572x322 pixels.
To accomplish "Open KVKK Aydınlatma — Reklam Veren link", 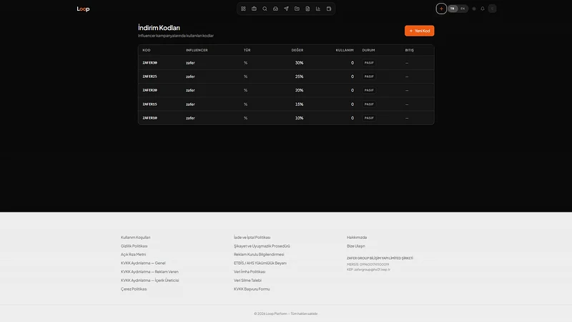I will 149,272.
